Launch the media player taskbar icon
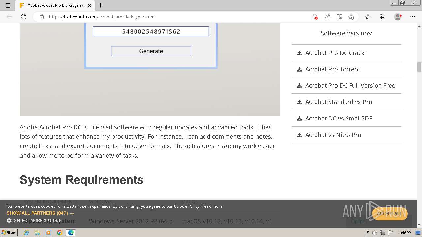The height and width of the screenshot is (237, 422). click(x=48, y=233)
